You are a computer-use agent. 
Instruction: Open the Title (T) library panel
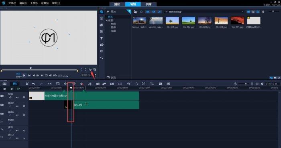[x=102, y=38]
